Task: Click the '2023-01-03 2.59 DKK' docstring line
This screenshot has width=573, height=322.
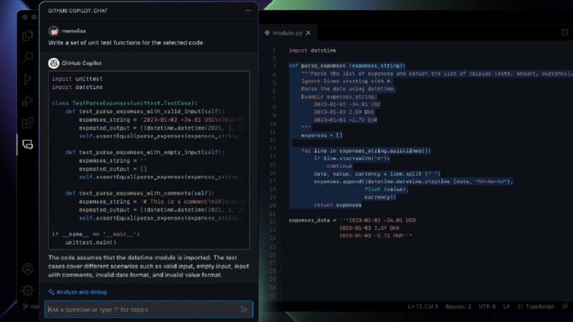Action: pyautogui.click(x=344, y=112)
